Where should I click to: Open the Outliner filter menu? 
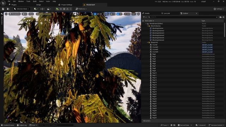coord(144,17)
